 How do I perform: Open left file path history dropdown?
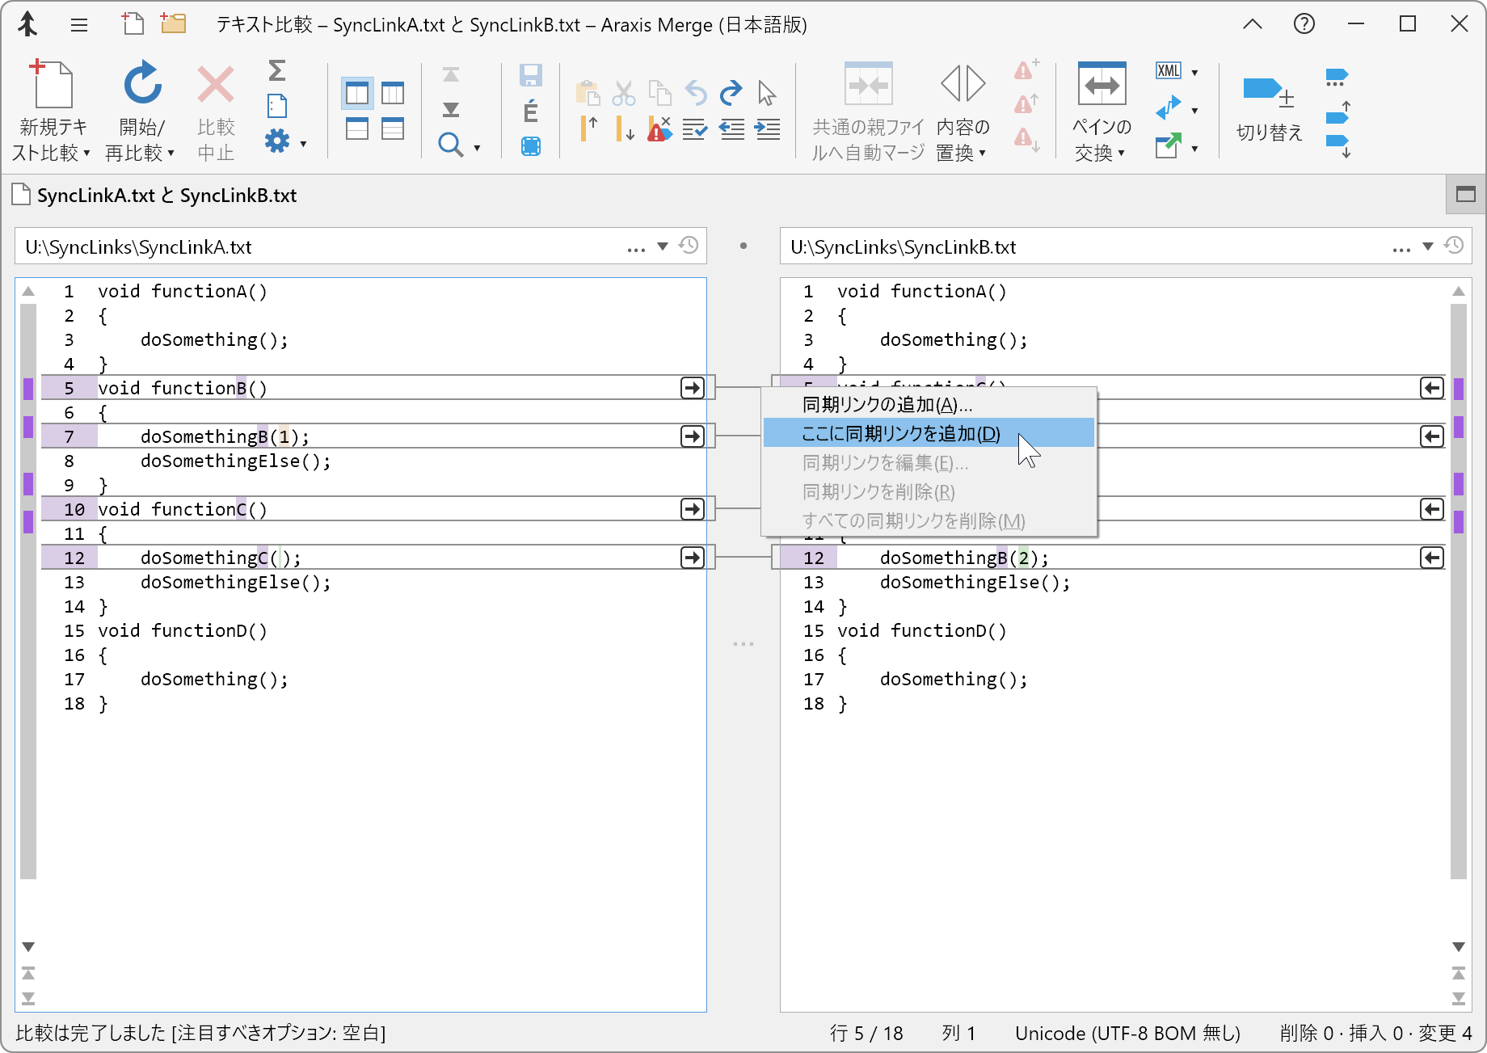(662, 246)
